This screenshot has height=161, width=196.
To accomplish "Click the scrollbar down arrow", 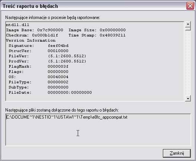I will 188,99.
